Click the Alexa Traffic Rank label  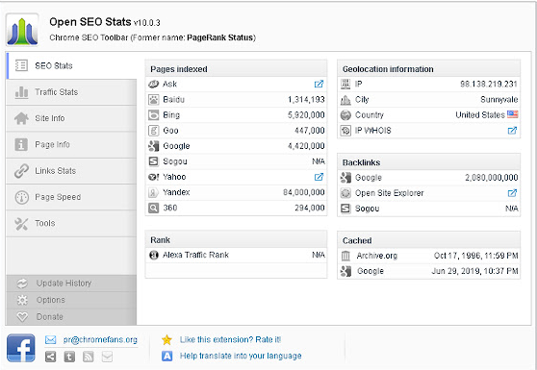[x=195, y=255]
